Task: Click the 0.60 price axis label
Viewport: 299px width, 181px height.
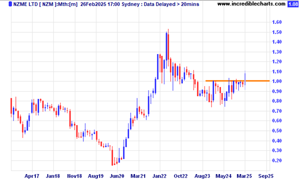Action: point(277,121)
